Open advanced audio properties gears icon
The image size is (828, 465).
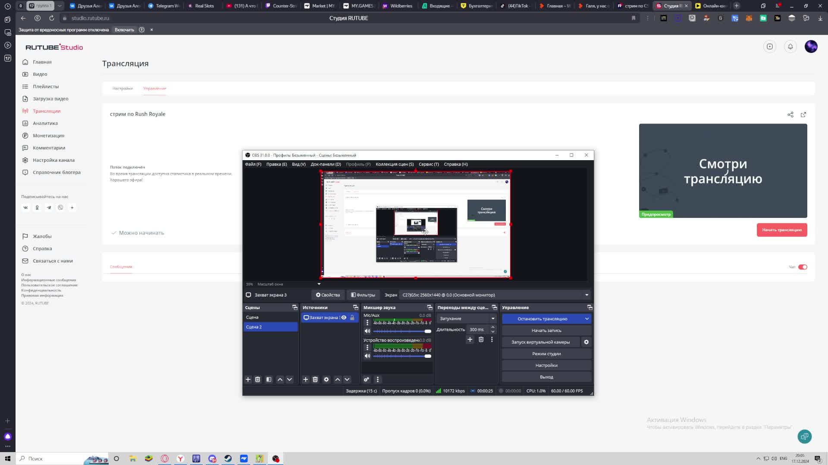[366, 379]
